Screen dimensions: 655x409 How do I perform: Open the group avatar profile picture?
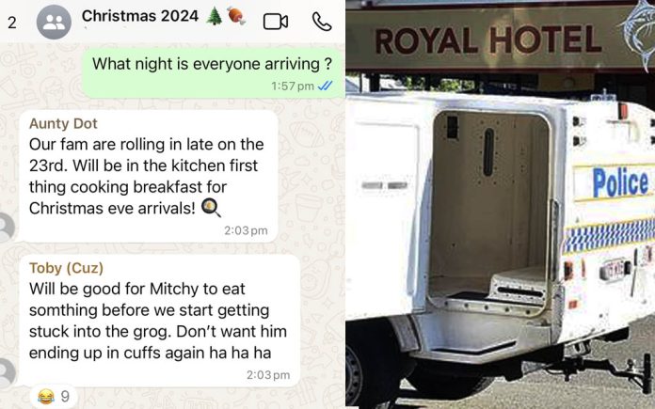point(54,22)
